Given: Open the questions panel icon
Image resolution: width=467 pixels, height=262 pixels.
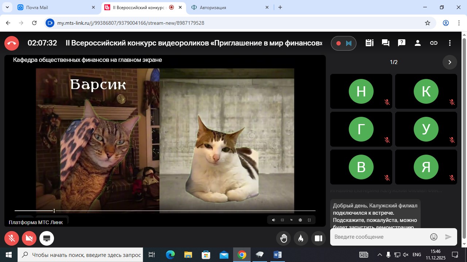Looking at the screenshot, I should [402, 43].
